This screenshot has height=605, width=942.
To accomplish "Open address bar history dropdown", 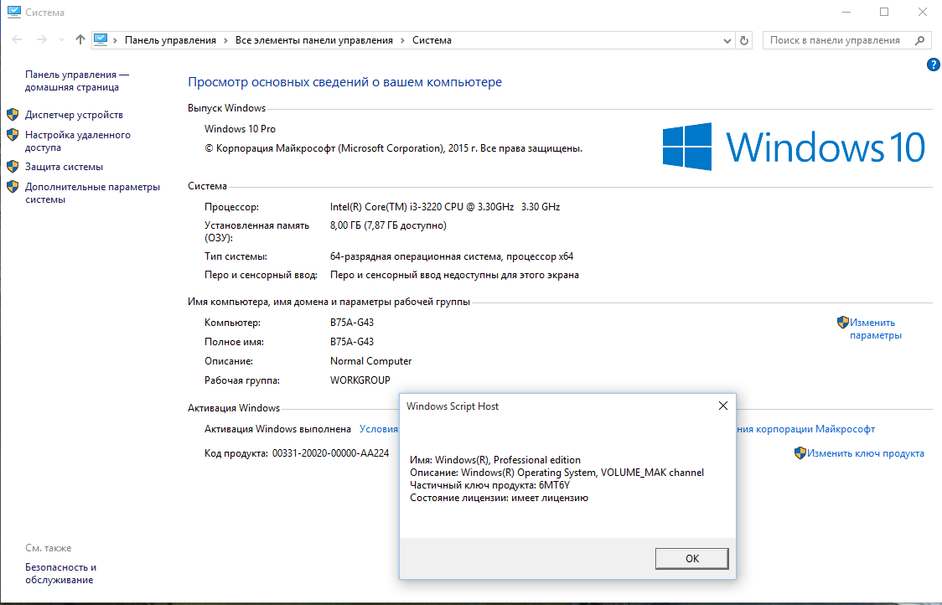I will 727,40.
